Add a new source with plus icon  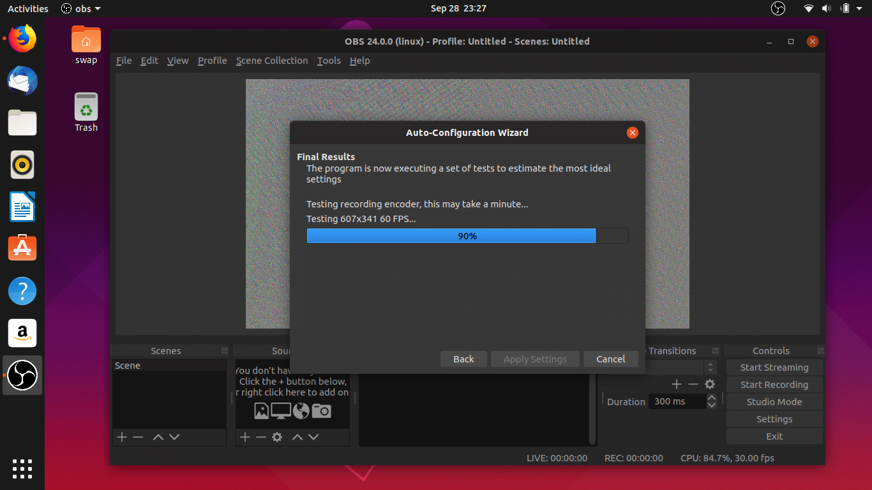coord(244,437)
